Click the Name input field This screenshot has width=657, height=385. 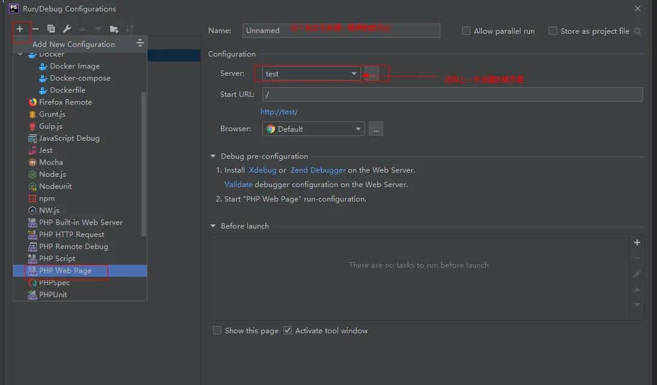click(x=340, y=30)
